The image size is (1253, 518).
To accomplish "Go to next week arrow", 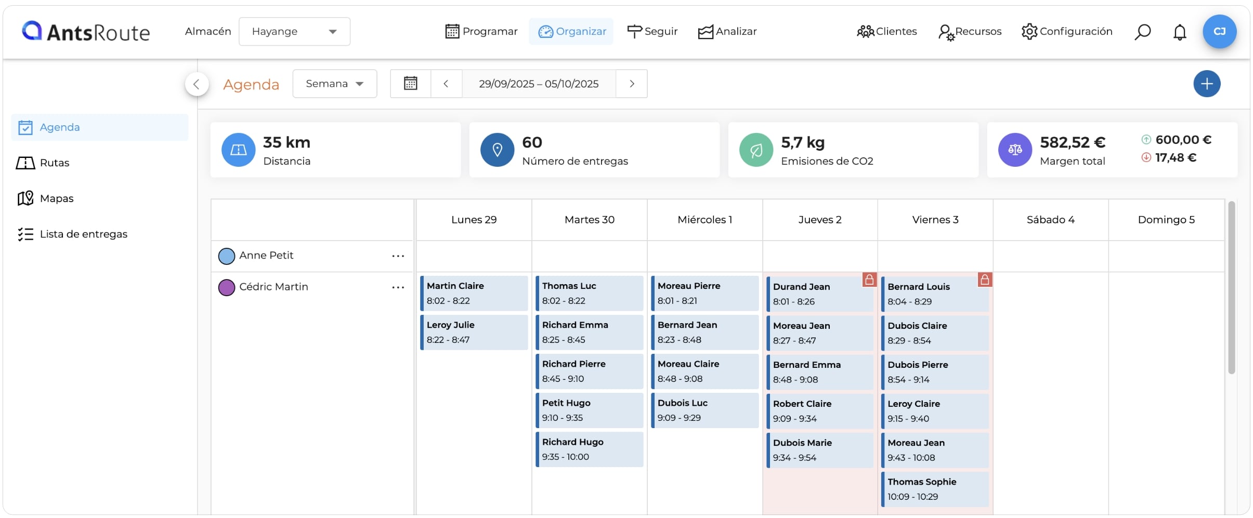I will [x=632, y=84].
